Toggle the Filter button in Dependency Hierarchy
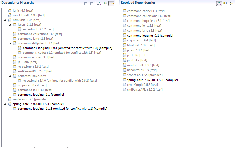The image size is (235, 148). click(111, 3)
